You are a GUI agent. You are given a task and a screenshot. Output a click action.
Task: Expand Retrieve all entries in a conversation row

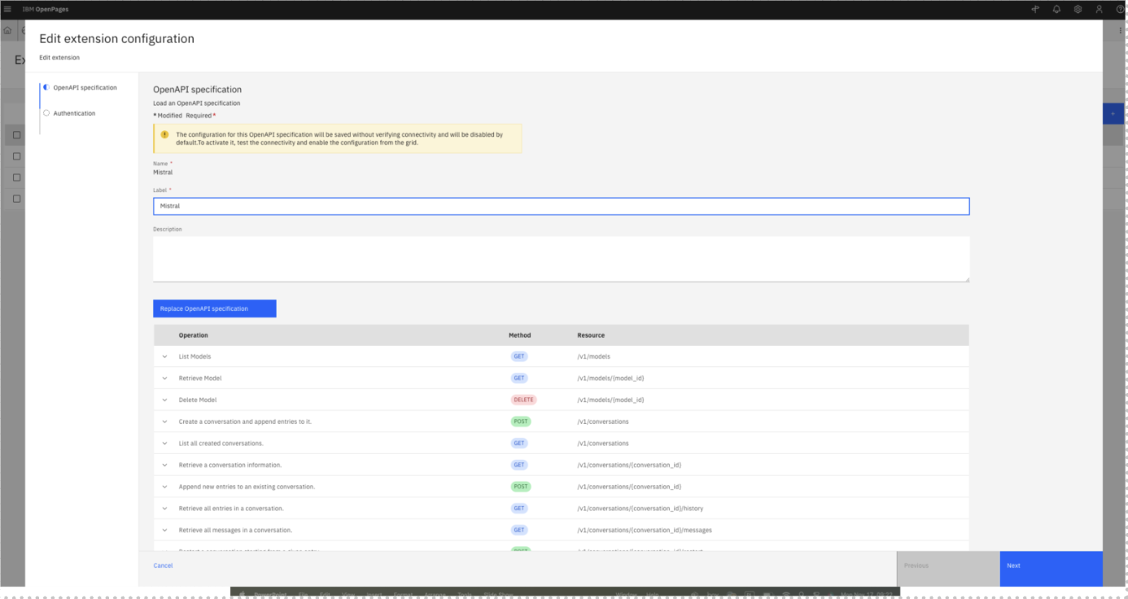pos(164,509)
